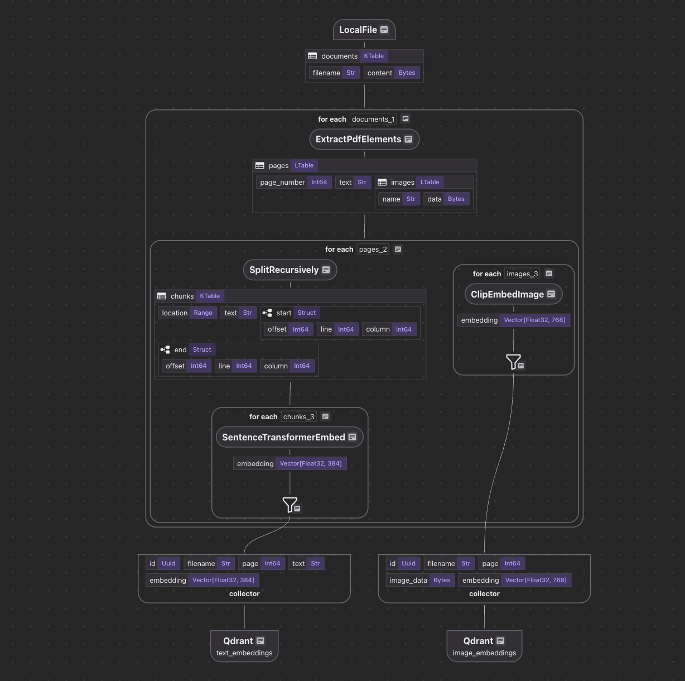Select the Qdrant image_embeddings node

pos(484,646)
